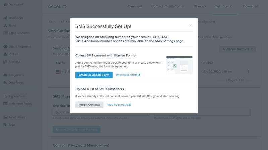The width and height of the screenshot is (268, 150).
Task: Open the Data Feeds icon
Action: tap(5, 83)
